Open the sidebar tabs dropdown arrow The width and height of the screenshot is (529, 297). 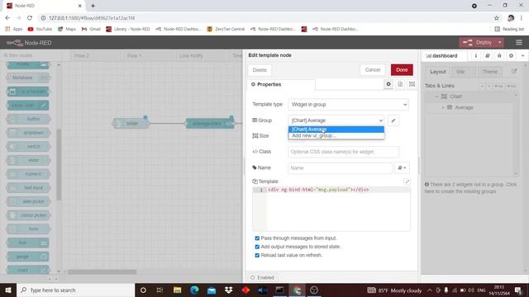522,56
